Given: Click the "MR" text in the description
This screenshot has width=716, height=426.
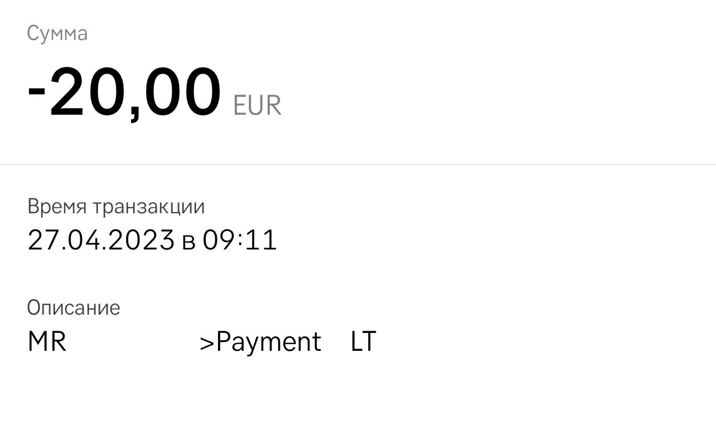Looking at the screenshot, I should [47, 342].
